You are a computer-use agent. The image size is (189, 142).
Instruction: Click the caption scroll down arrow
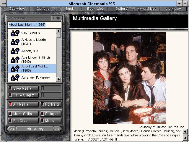click(x=185, y=138)
